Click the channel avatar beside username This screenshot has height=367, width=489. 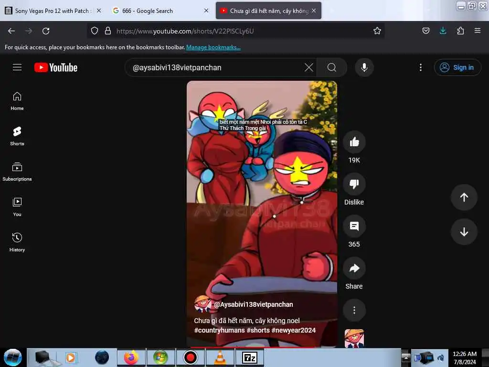202,304
